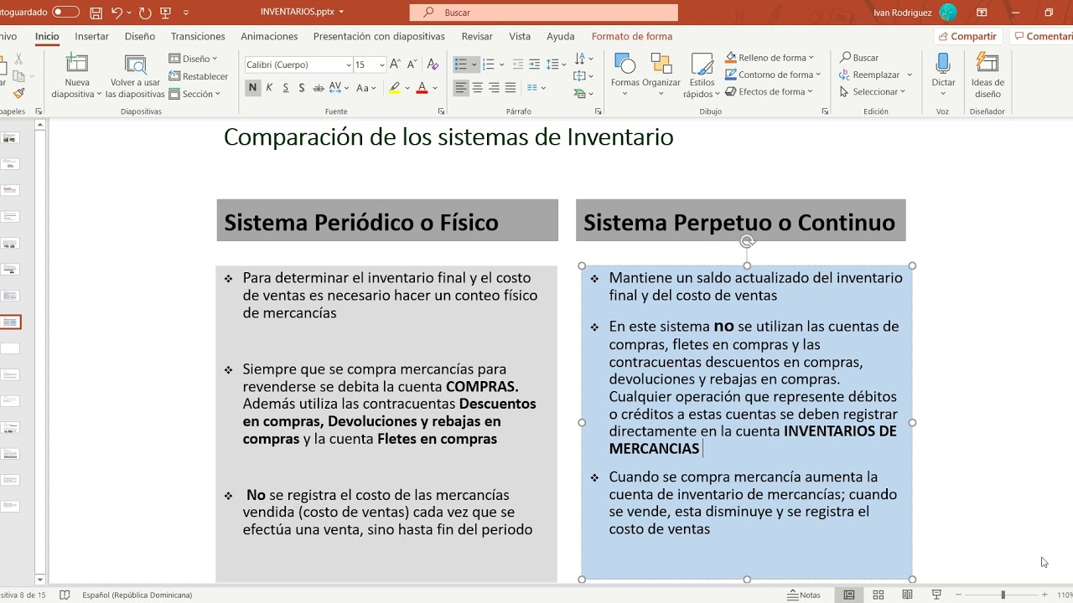Switch to slide sorter view
Viewport: 1073px width, 603px height.
click(879, 595)
